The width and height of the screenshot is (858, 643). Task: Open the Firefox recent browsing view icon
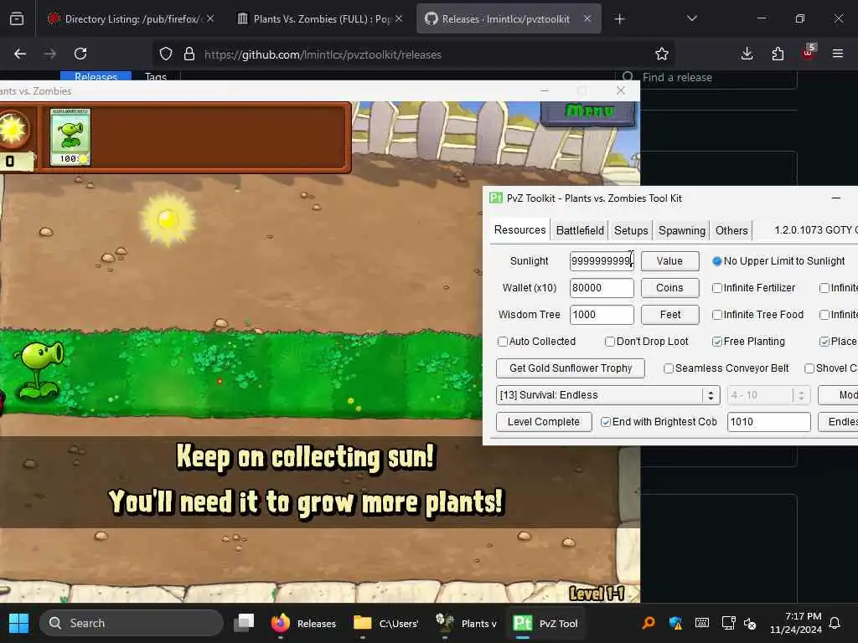click(x=17, y=19)
